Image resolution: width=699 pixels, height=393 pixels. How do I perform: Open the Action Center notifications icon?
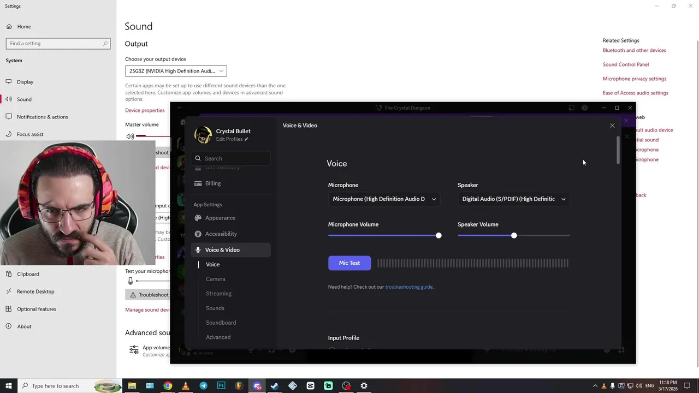[x=688, y=386]
